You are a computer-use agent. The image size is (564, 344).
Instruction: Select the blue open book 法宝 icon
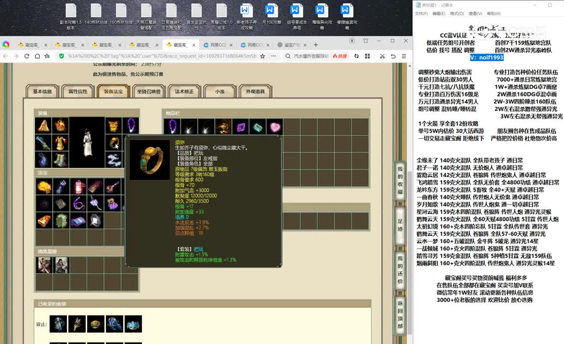click(79, 221)
